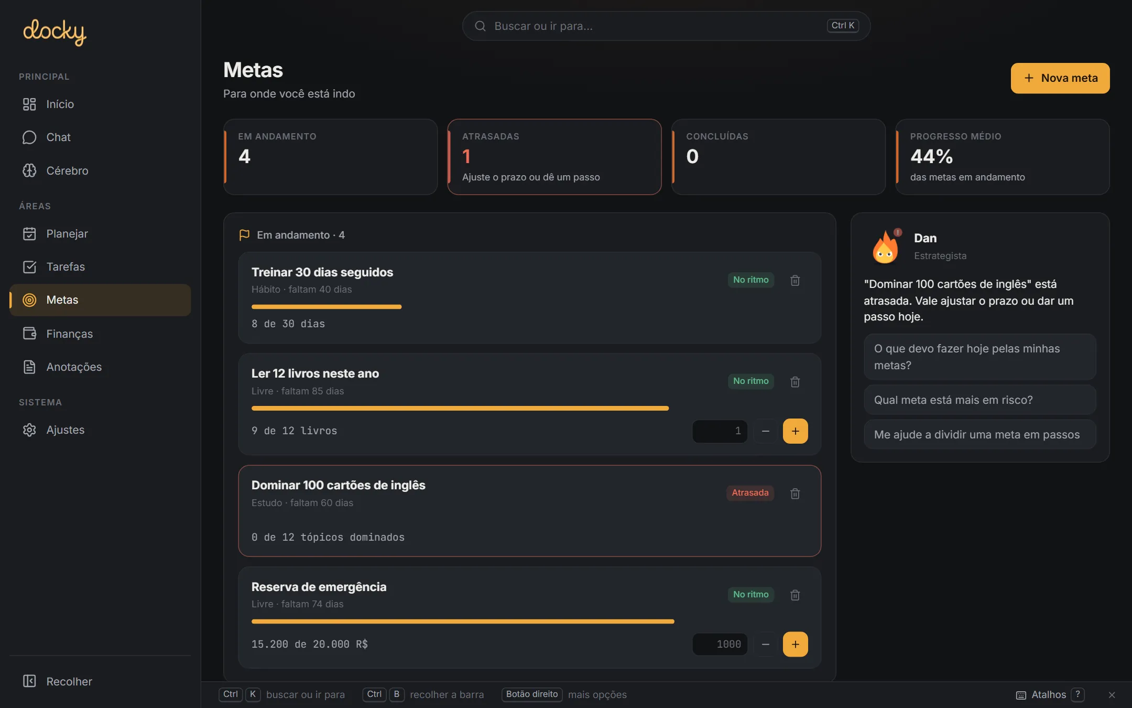Image resolution: width=1132 pixels, height=708 pixels.
Task: Delete the Ler 12 livros neste ano goal
Action: tap(795, 382)
